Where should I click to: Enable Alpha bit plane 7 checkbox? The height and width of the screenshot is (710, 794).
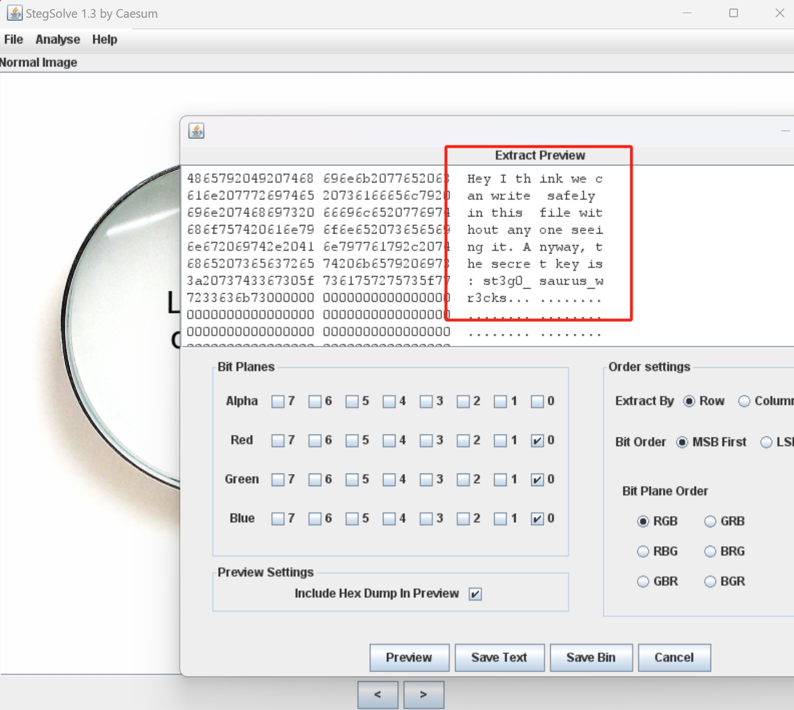tap(278, 401)
